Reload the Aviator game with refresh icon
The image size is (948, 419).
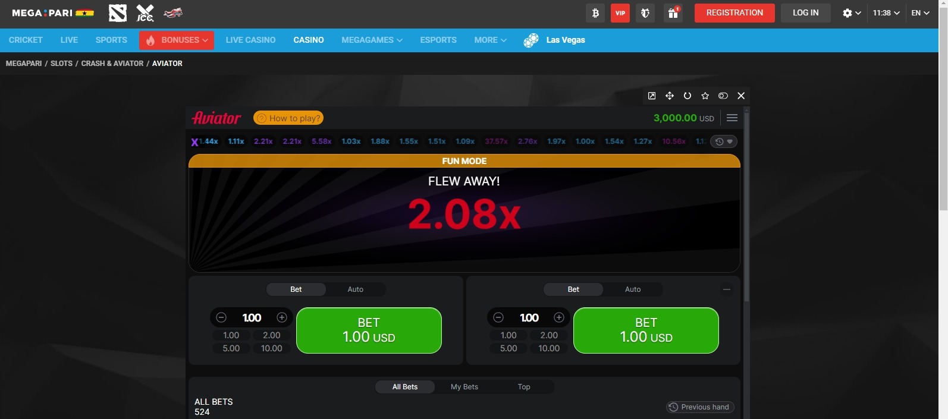coord(688,96)
